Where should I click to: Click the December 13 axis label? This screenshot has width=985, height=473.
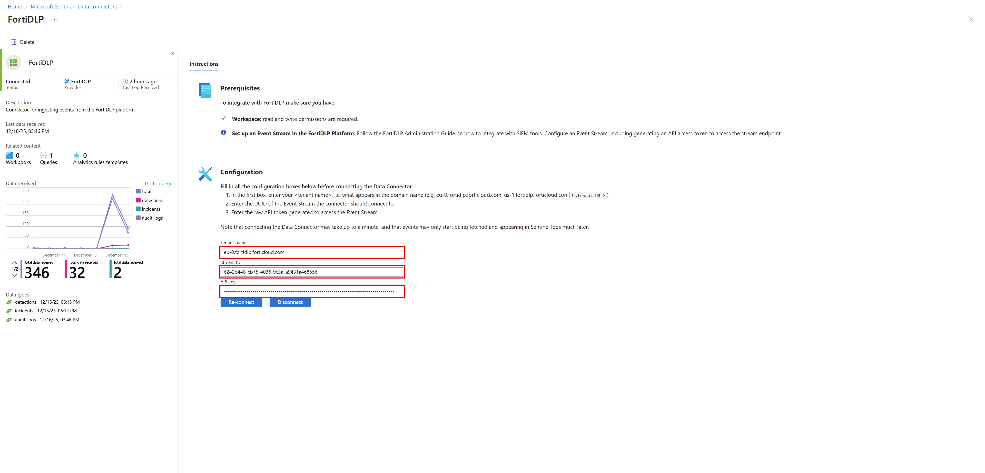(x=85, y=255)
